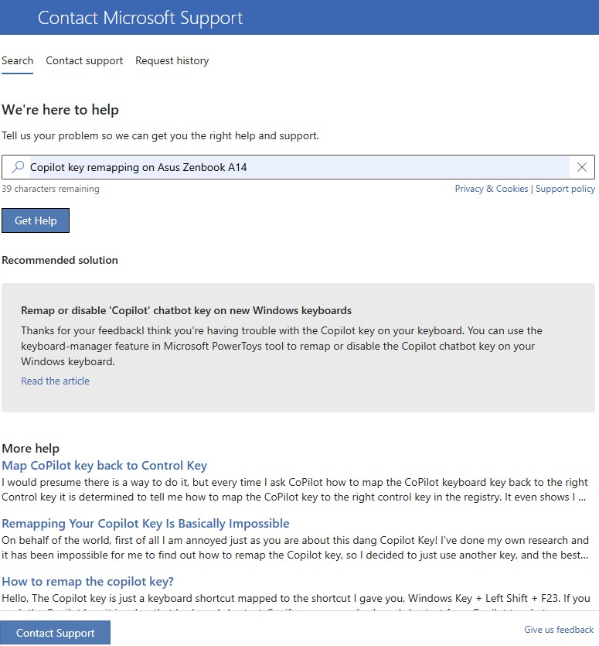Viewport: 599px width, 646px height.
Task: Click the Get Help button
Action: pyautogui.click(x=36, y=220)
